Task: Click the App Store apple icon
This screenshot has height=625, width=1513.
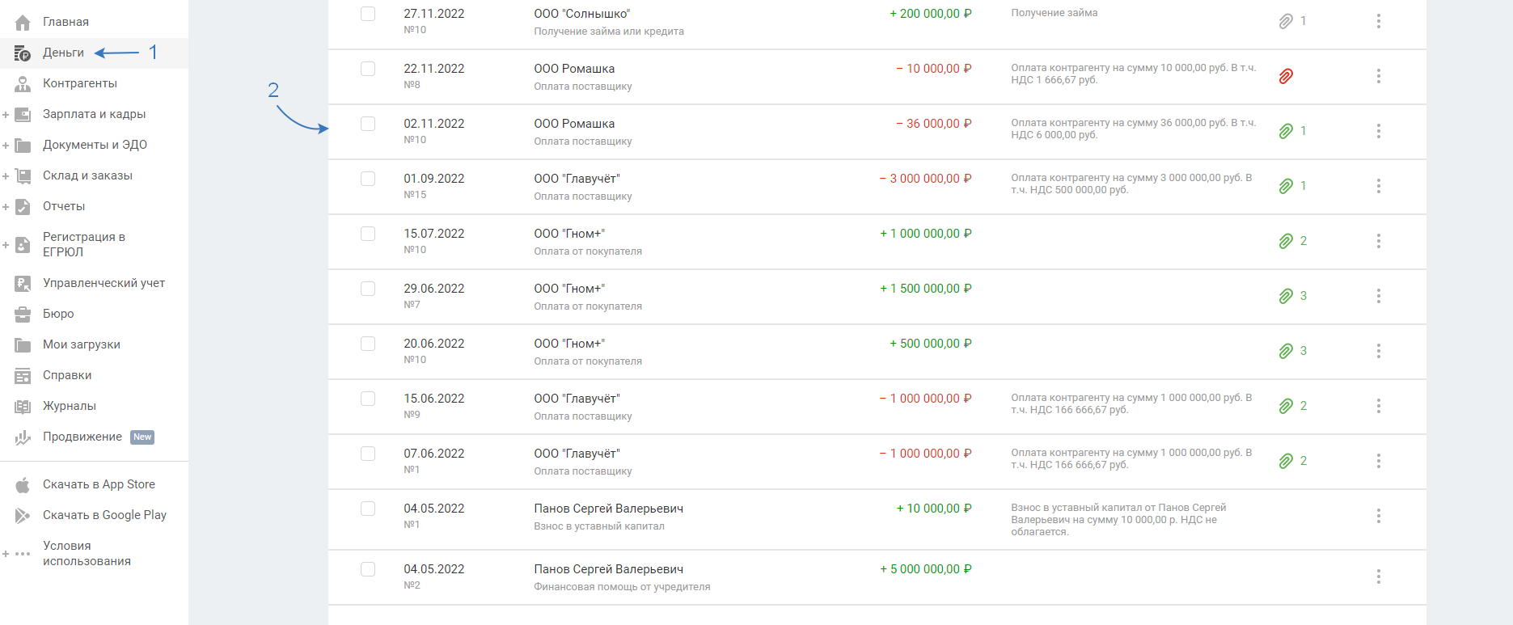Action: (x=23, y=484)
